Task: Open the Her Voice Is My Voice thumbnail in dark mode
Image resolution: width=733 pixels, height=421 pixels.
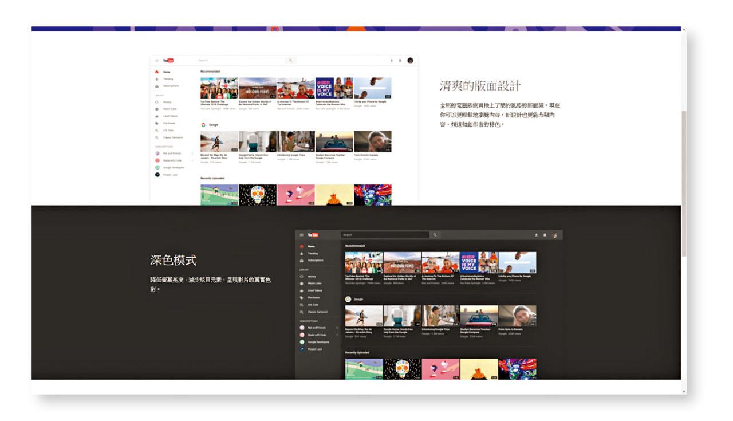Action: pyautogui.click(x=469, y=262)
